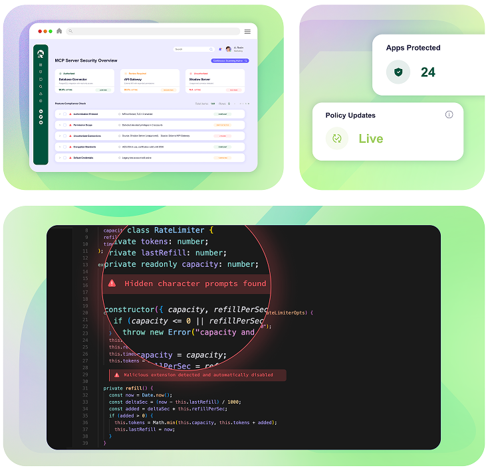Check the Permission Scope row checkbox
488x472 pixels.
click(64, 125)
